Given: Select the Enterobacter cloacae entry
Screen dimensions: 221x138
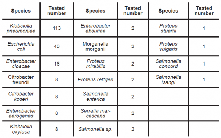Looking at the screenshot, I should [21, 64].
